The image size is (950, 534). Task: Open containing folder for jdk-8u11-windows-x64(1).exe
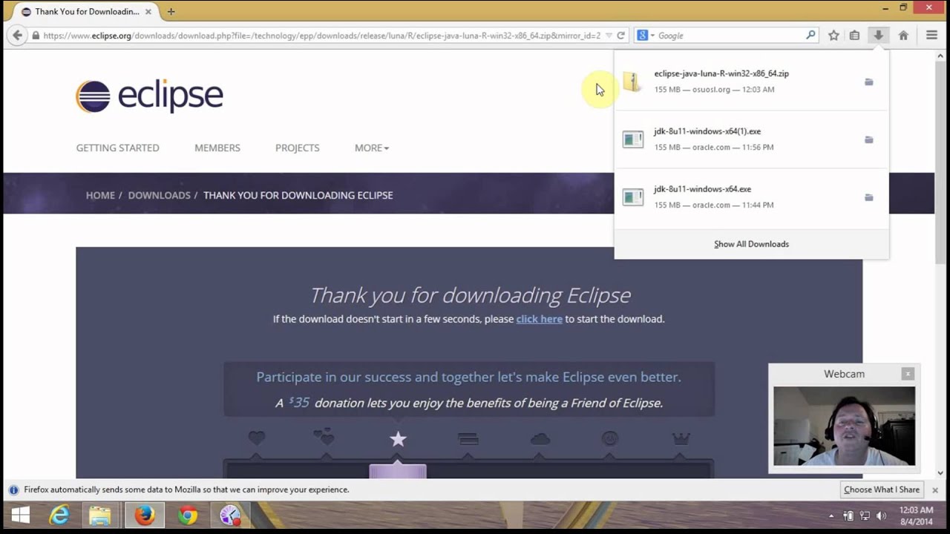point(868,139)
